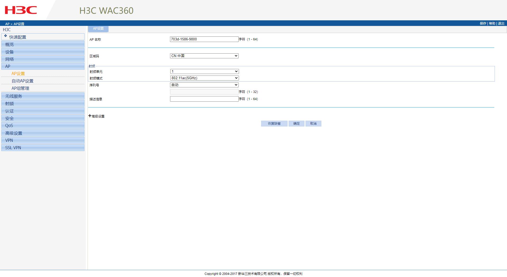507x277 pixels.
Task: Confirm with the 确定 button
Action: pos(296,124)
